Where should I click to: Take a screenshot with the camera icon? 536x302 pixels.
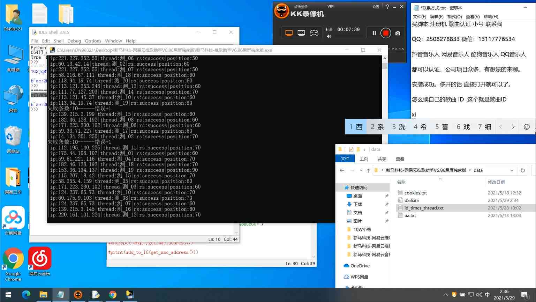(398, 33)
